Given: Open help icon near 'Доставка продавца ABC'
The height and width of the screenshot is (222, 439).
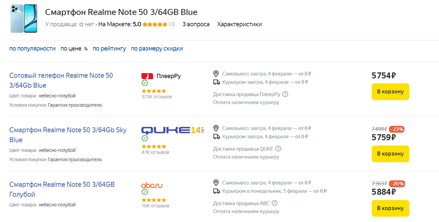Looking at the screenshot, I should pyautogui.click(x=275, y=203).
